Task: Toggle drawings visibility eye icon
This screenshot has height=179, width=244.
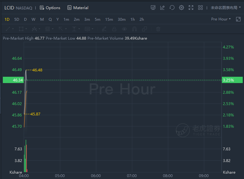Action: pyautogui.click(x=124, y=29)
